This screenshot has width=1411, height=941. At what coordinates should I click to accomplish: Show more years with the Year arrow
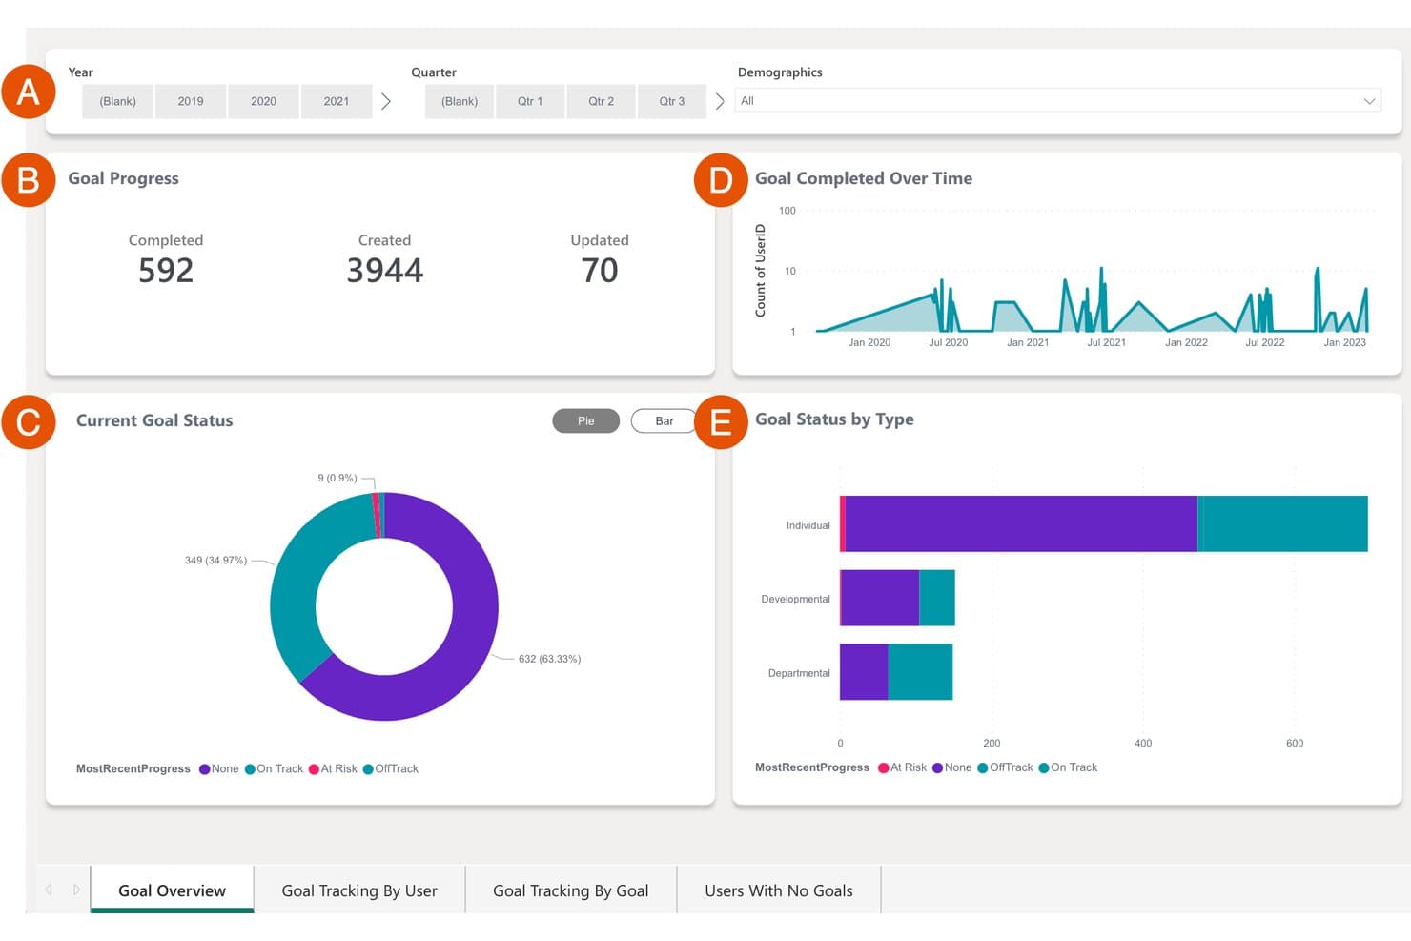[x=386, y=101]
